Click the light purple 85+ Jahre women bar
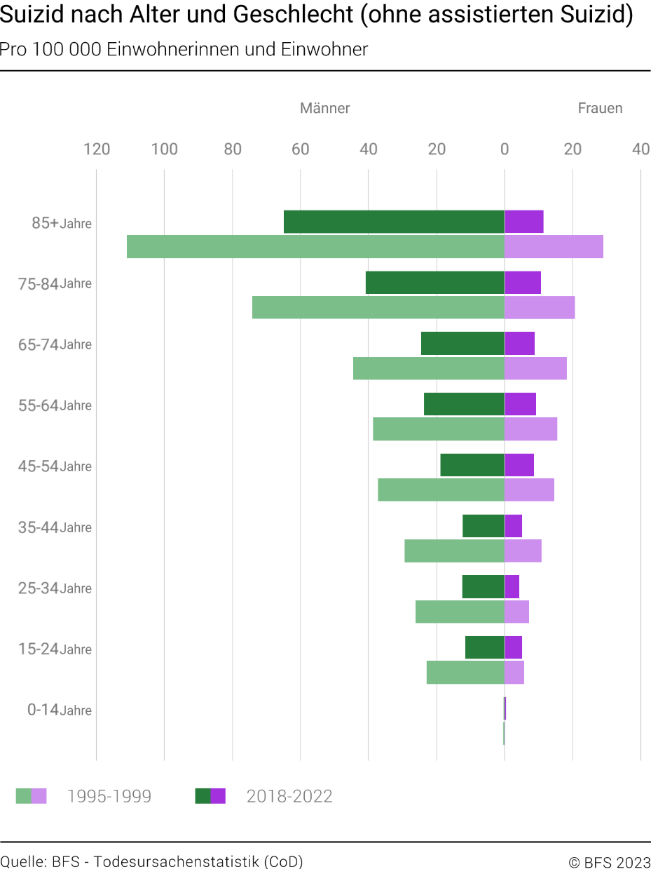 (x=554, y=246)
